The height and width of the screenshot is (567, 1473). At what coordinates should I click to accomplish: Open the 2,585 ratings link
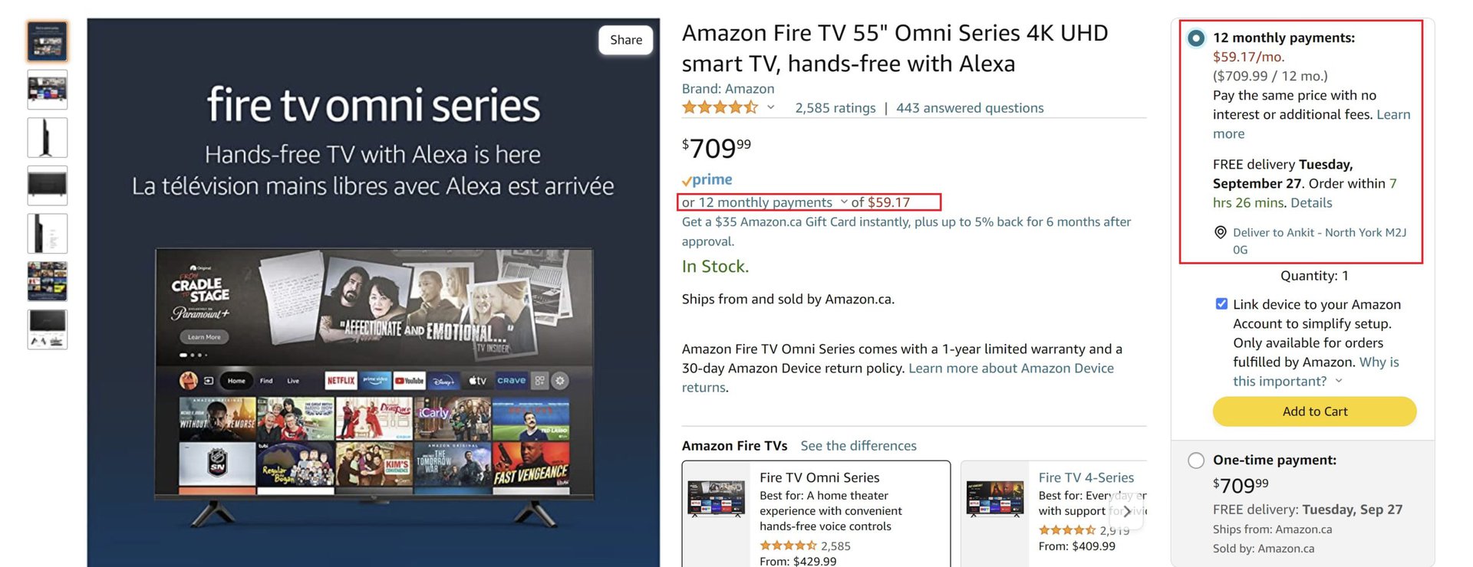(x=835, y=108)
